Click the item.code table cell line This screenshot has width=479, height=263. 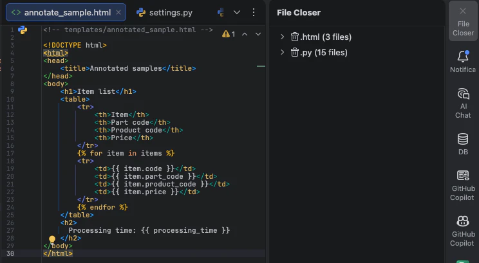point(145,168)
